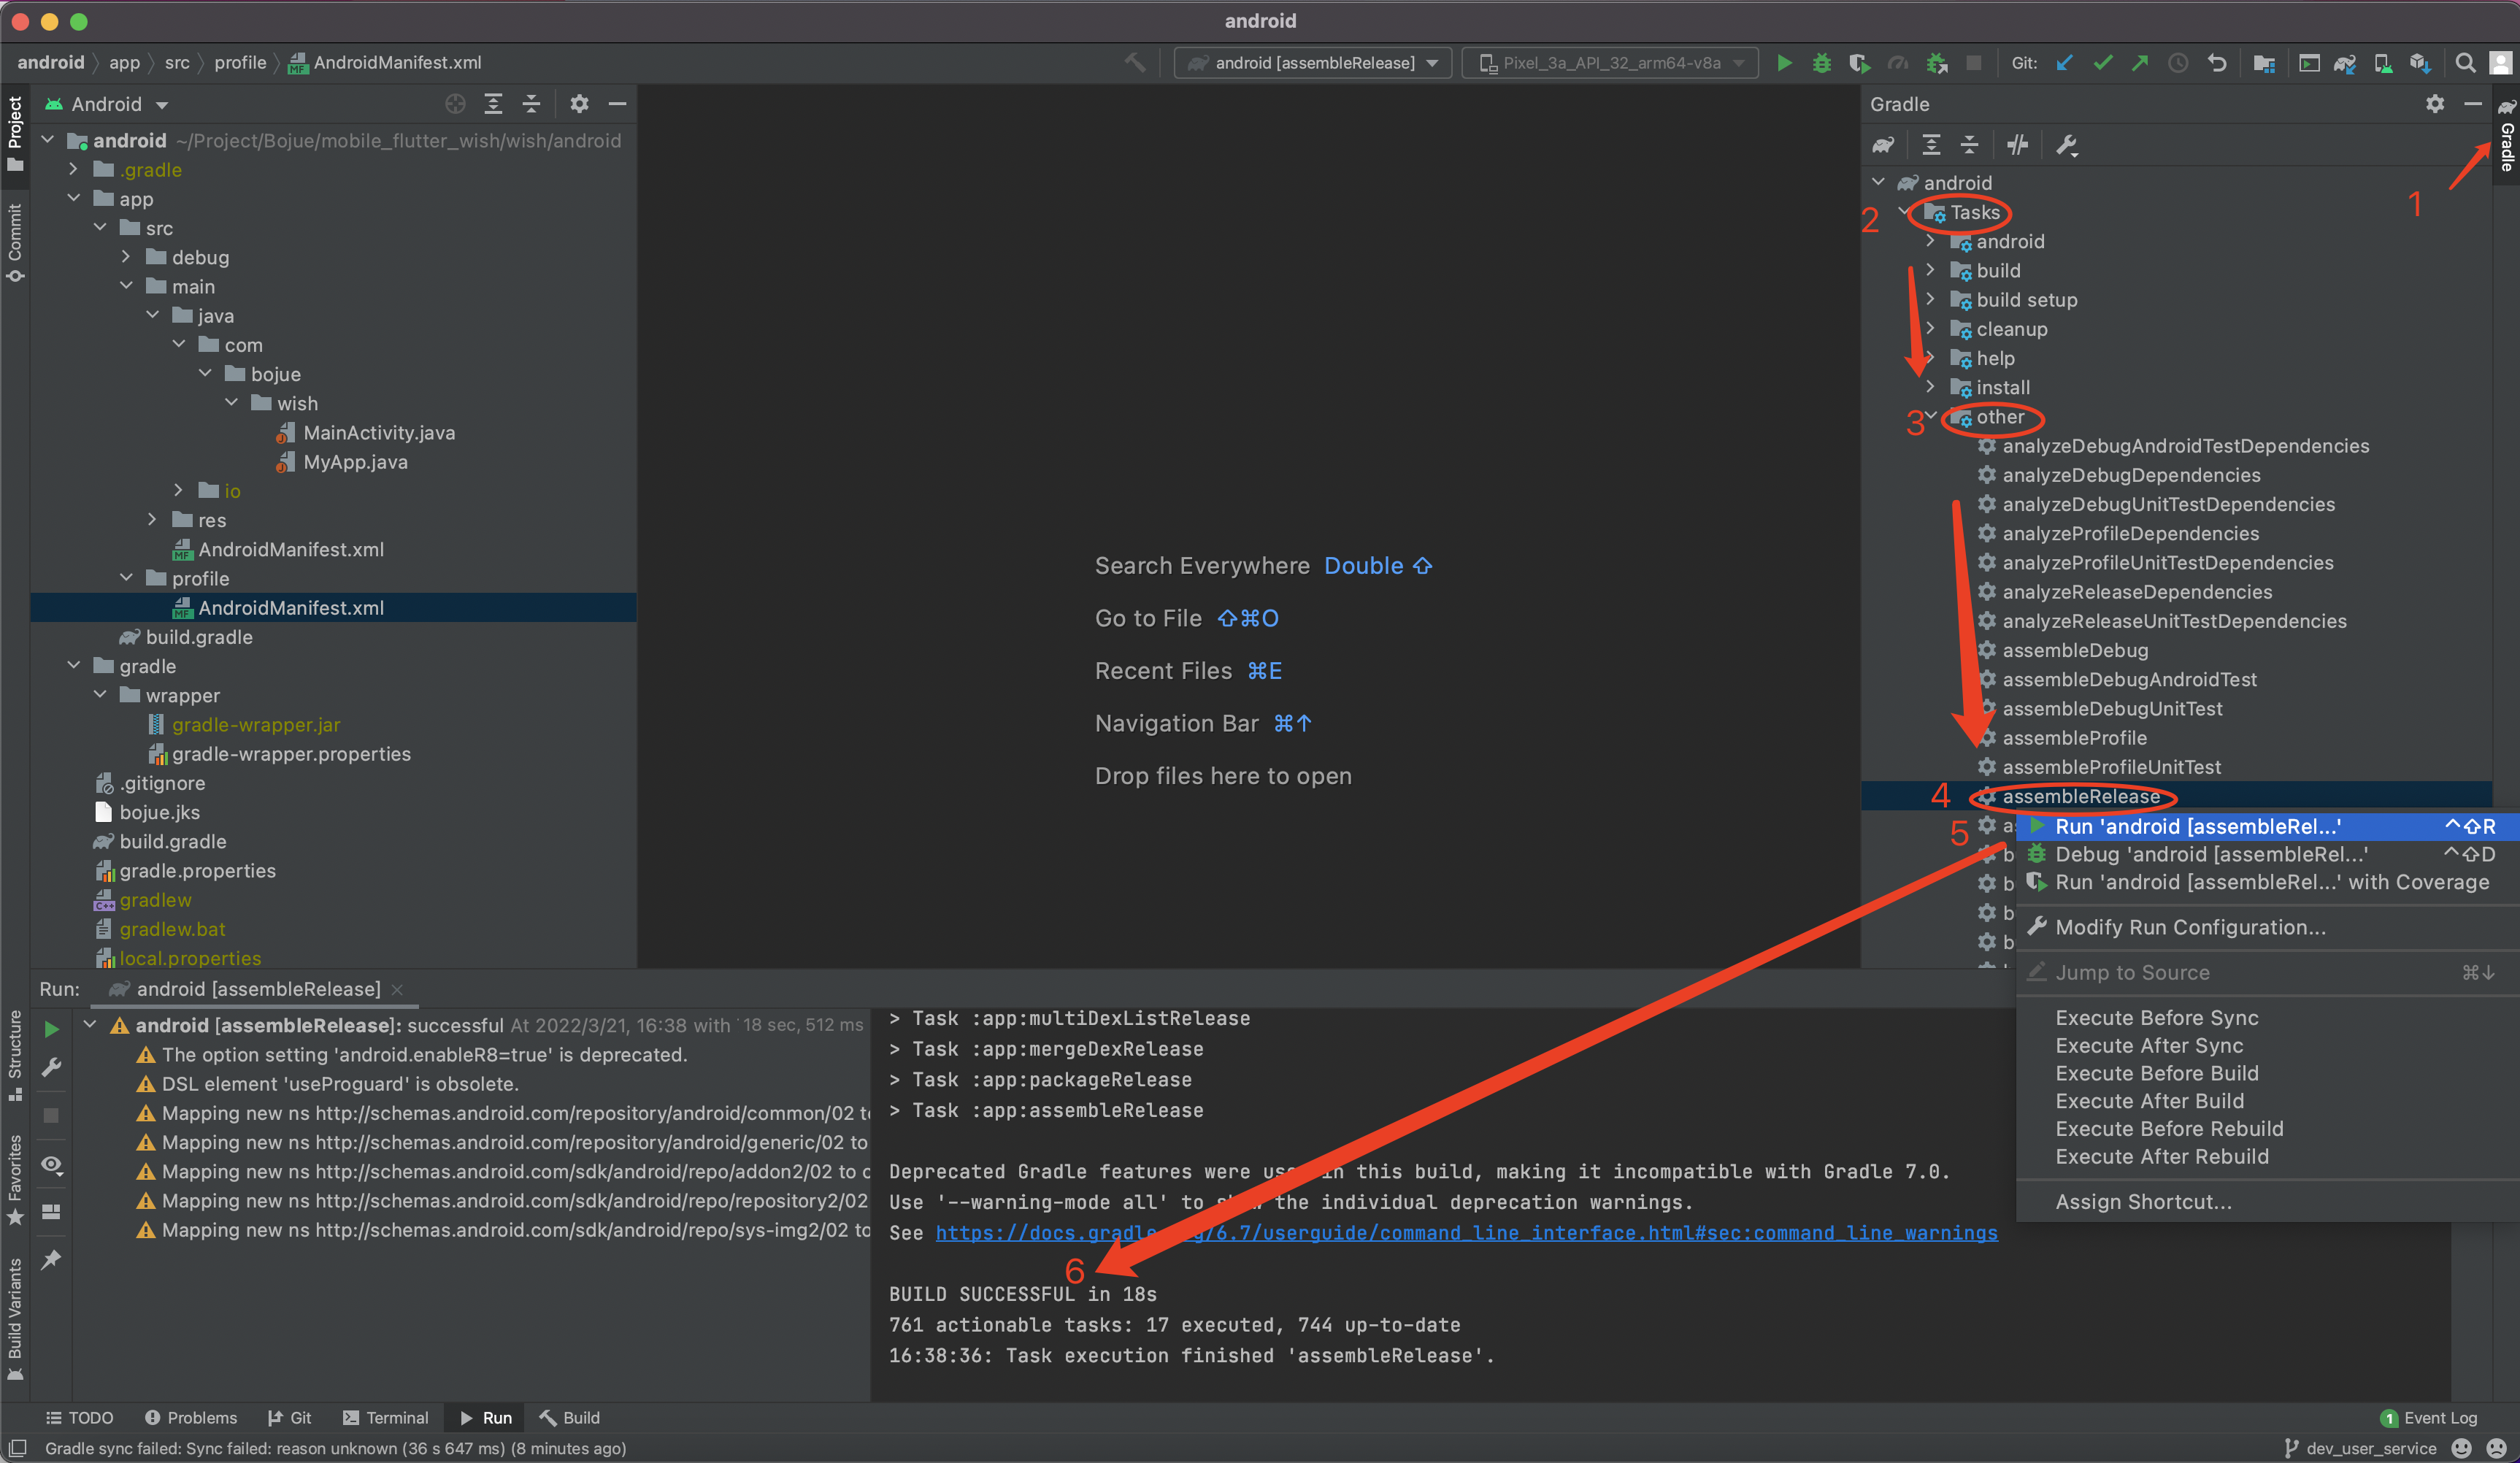Click the Git push arrow
This screenshot has height=1463, width=2520.
coord(2140,63)
